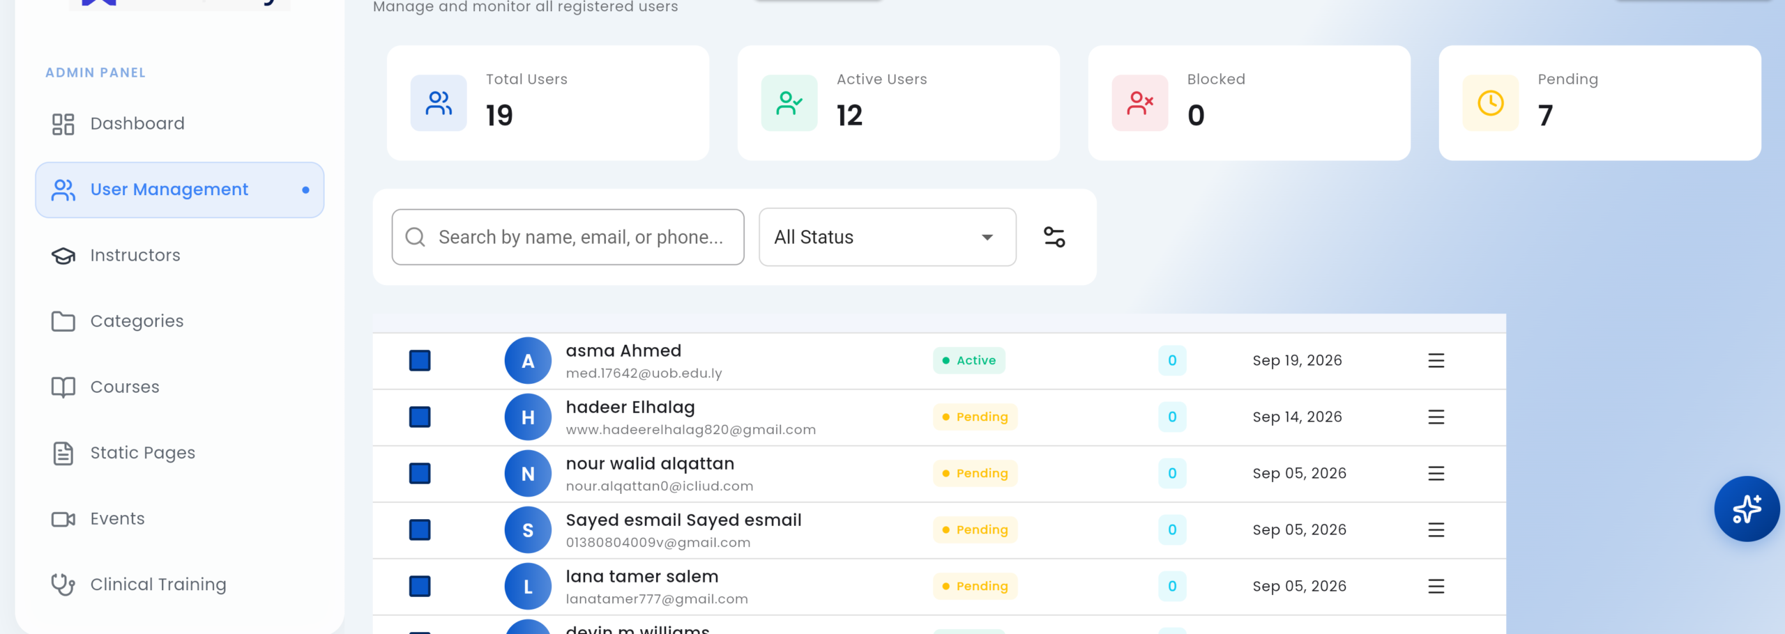Click email 01380804009v@gmail.com

658,543
